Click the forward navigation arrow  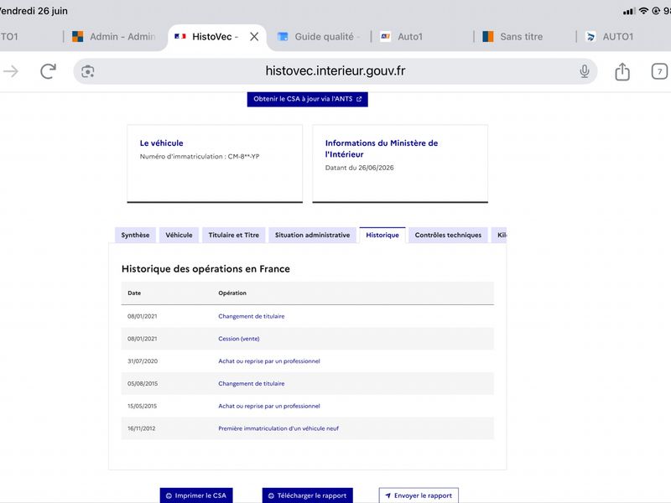click(11, 71)
